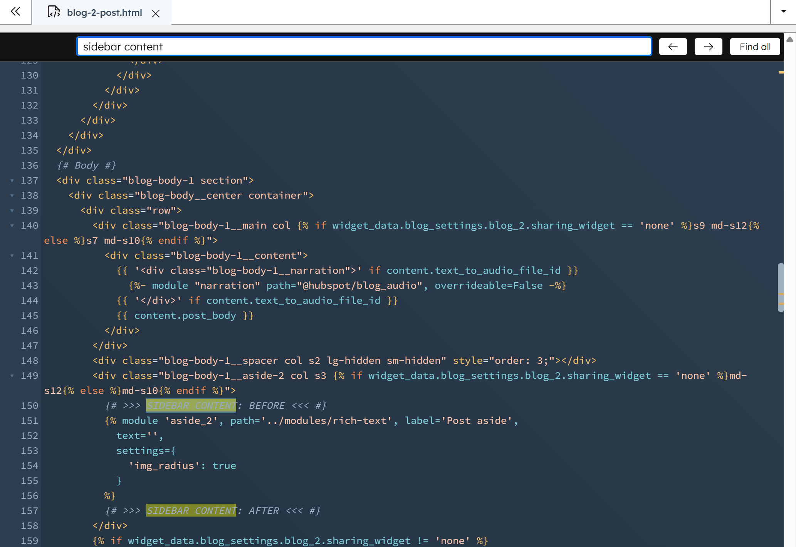
Task: Click 'blog-body__center container' class text
Action: (x=222, y=196)
